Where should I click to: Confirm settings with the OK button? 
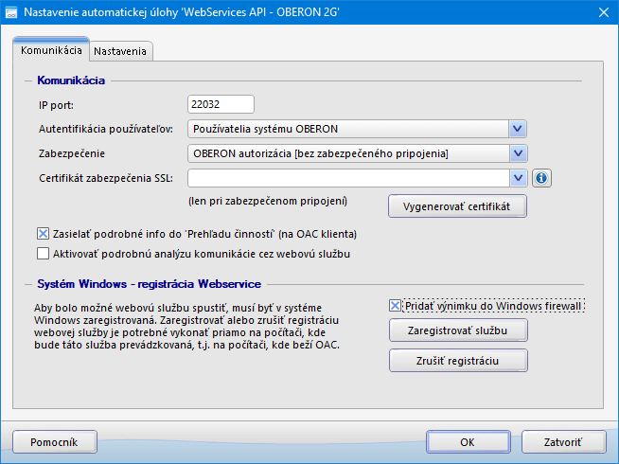point(468,441)
